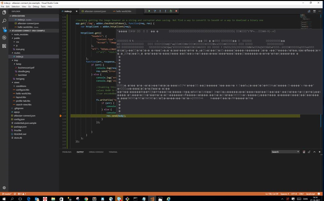
Task: Collapse the public folder
Action: coord(17,38)
